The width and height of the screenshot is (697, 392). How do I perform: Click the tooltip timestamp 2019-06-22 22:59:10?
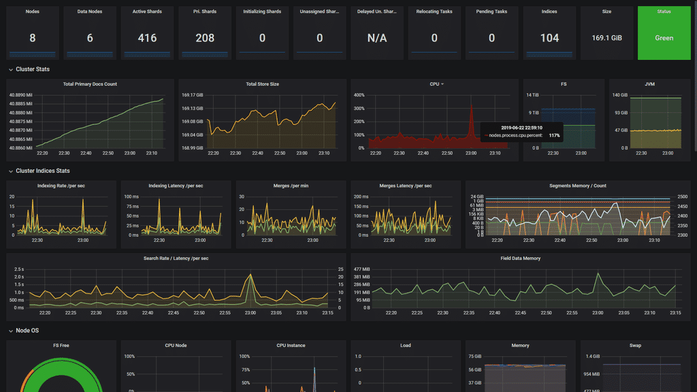point(521,127)
